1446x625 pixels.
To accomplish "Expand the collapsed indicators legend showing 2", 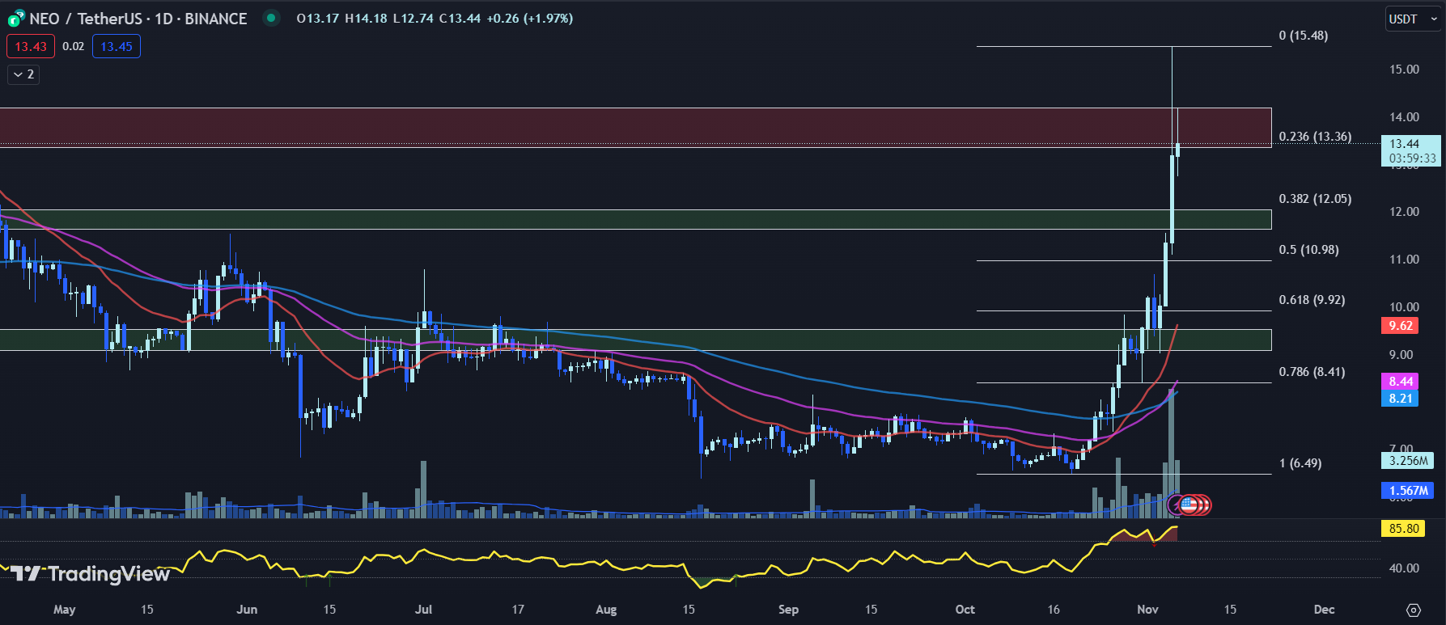I will pos(23,74).
